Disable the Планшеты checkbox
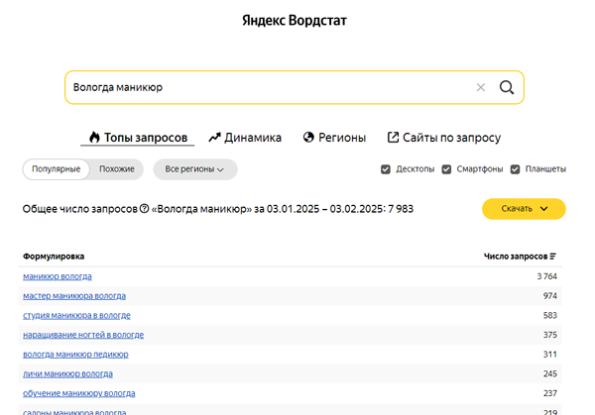The image size is (595, 415). click(516, 169)
